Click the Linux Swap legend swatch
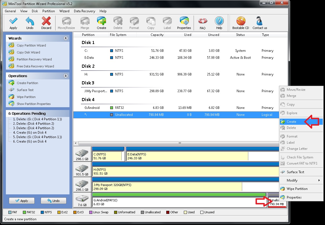Viewport: 325px width, 225px height. pos(91,212)
